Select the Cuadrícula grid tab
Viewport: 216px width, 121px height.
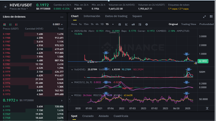coord(121,116)
